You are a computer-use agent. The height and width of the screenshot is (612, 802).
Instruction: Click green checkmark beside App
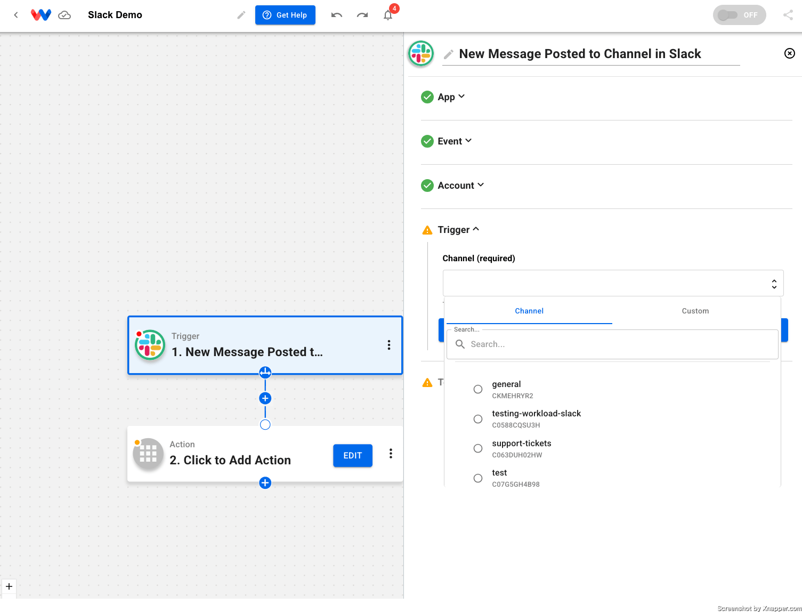pyautogui.click(x=427, y=97)
